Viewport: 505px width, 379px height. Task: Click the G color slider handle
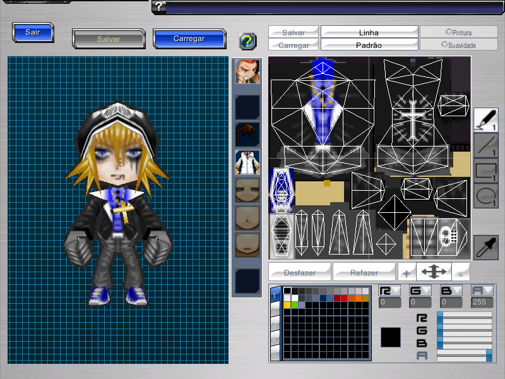click(x=440, y=330)
